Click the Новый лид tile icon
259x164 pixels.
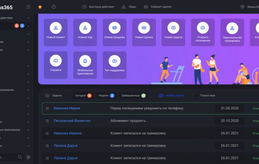click(x=85, y=28)
